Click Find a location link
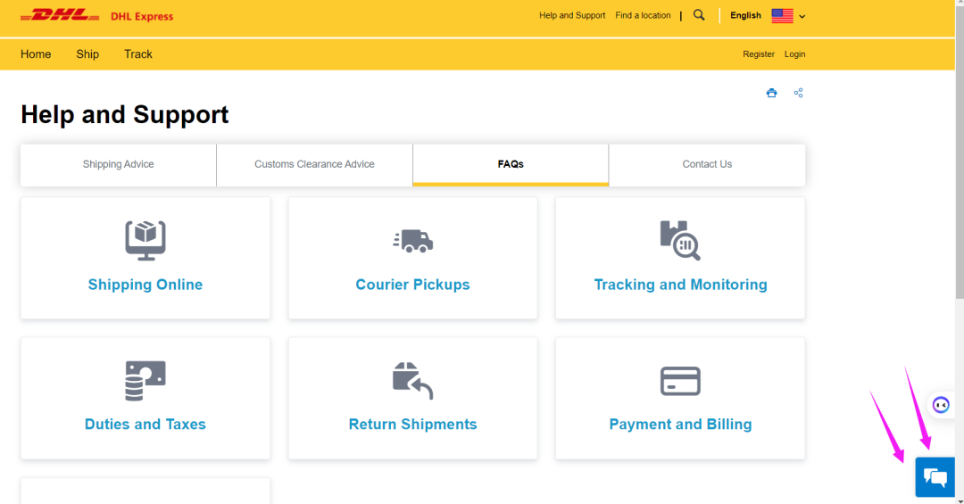Viewport: 964px width, 504px height. [x=643, y=15]
